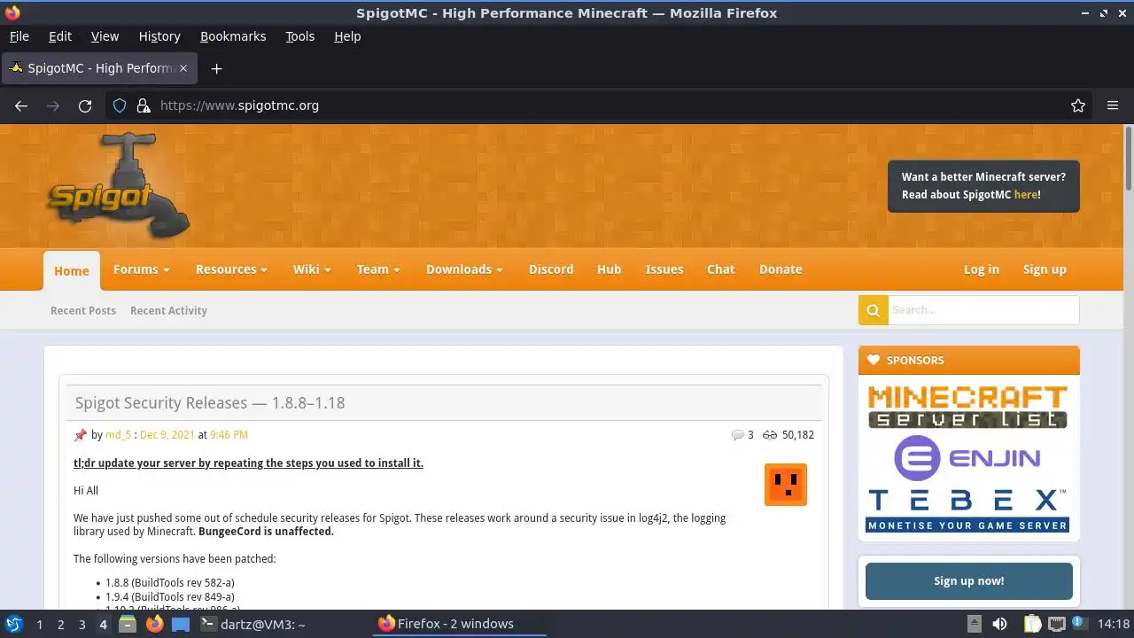Open the Help menu
The image size is (1134, 638).
tap(347, 36)
